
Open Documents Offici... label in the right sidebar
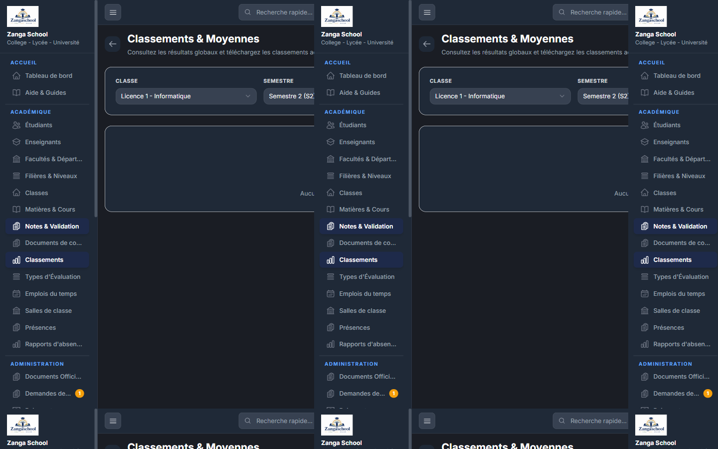pyautogui.click(x=682, y=377)
